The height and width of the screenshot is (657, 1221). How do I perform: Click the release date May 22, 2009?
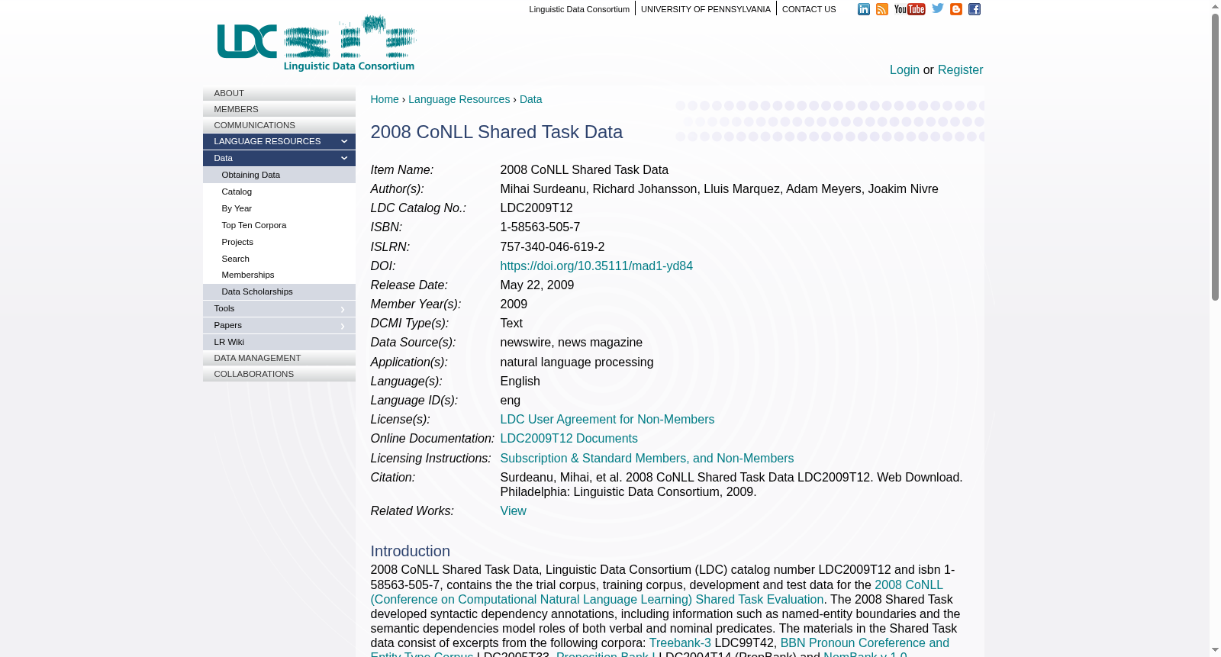tap(536, 285)
